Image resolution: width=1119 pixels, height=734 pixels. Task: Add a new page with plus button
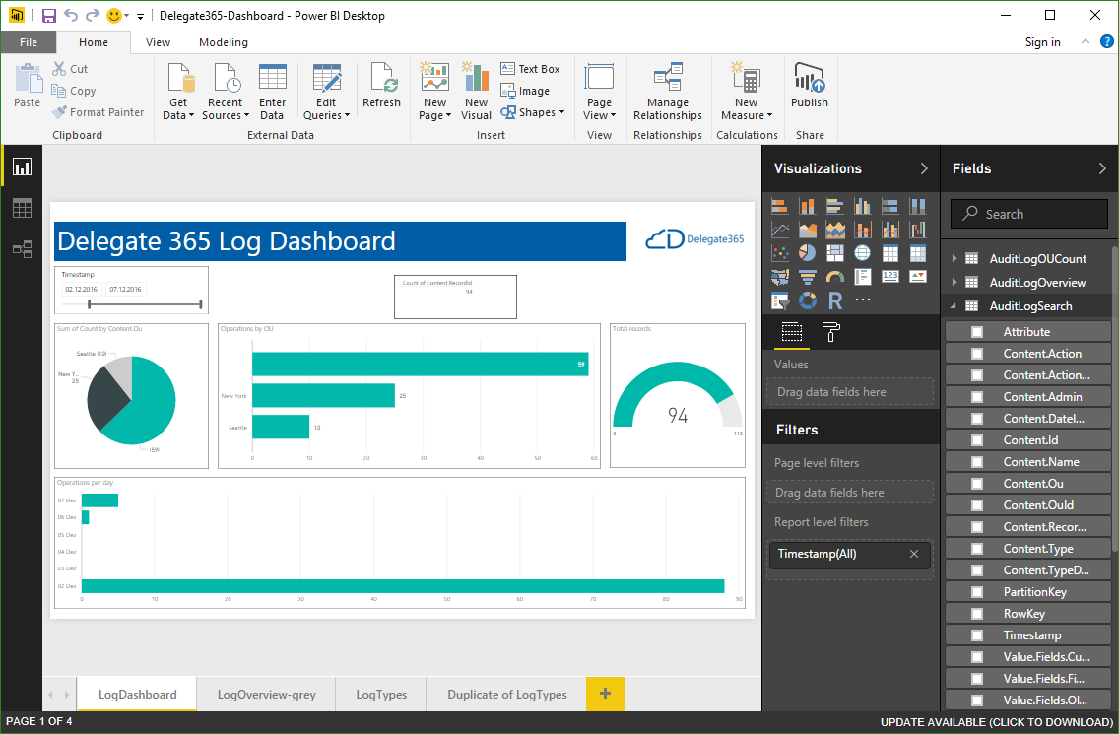[x=605, y=694]
